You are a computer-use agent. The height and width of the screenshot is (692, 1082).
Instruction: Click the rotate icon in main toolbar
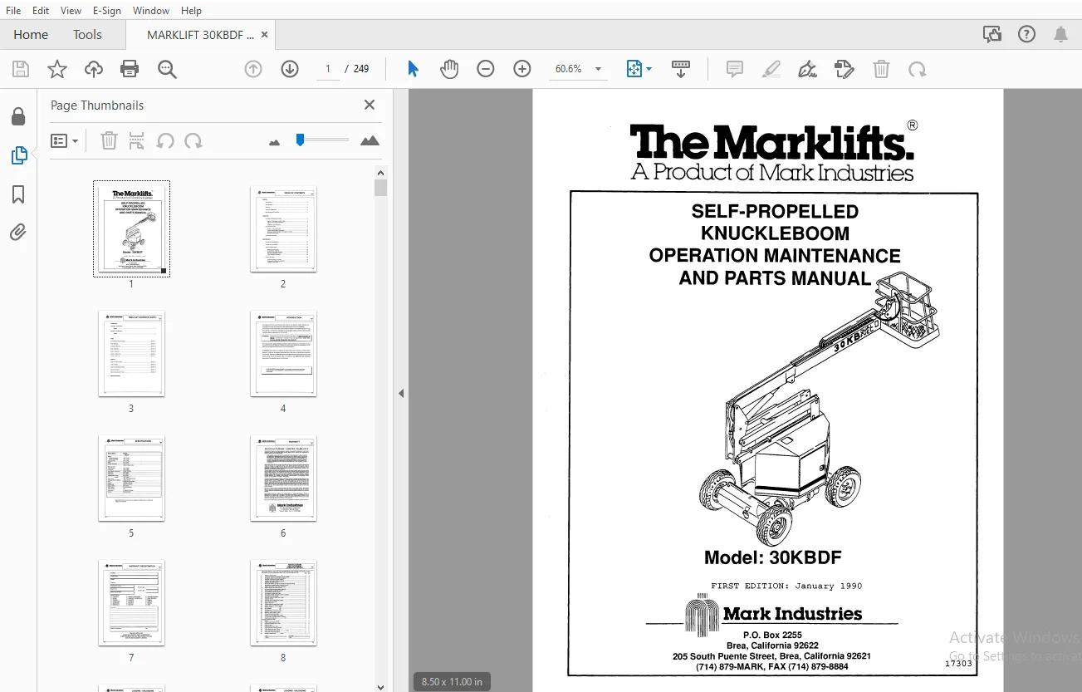click(918, 69)
